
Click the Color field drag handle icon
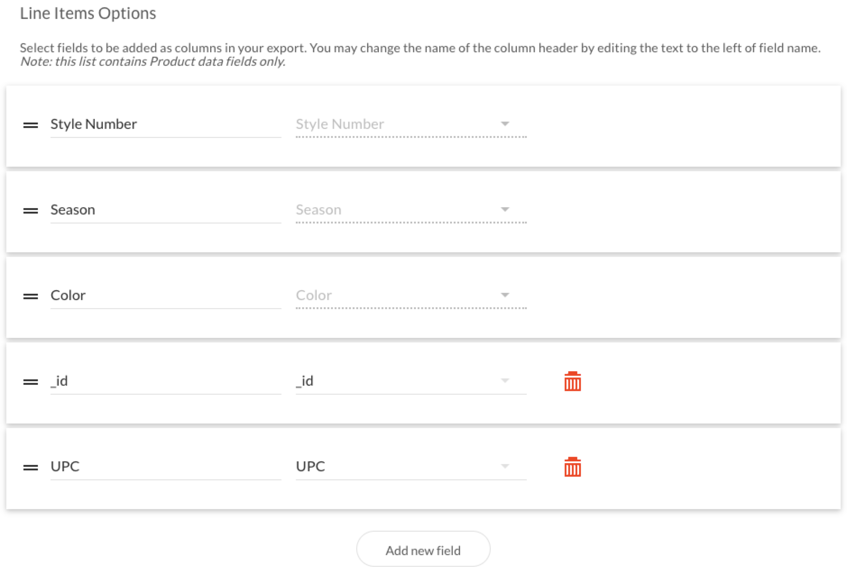tap(30, 295)
